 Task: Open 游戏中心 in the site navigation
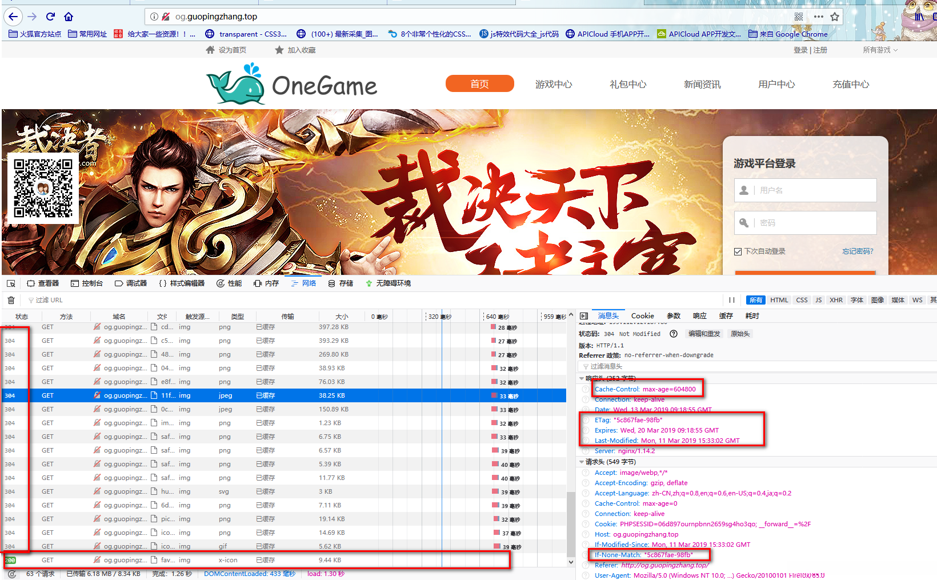pyautogui.click(x=553, y=85)
